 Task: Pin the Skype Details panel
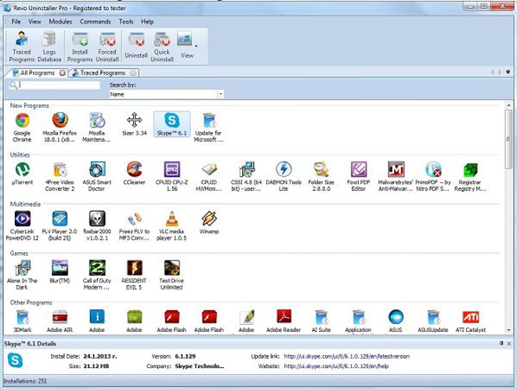pyautogui.click(x=501, y=344)
